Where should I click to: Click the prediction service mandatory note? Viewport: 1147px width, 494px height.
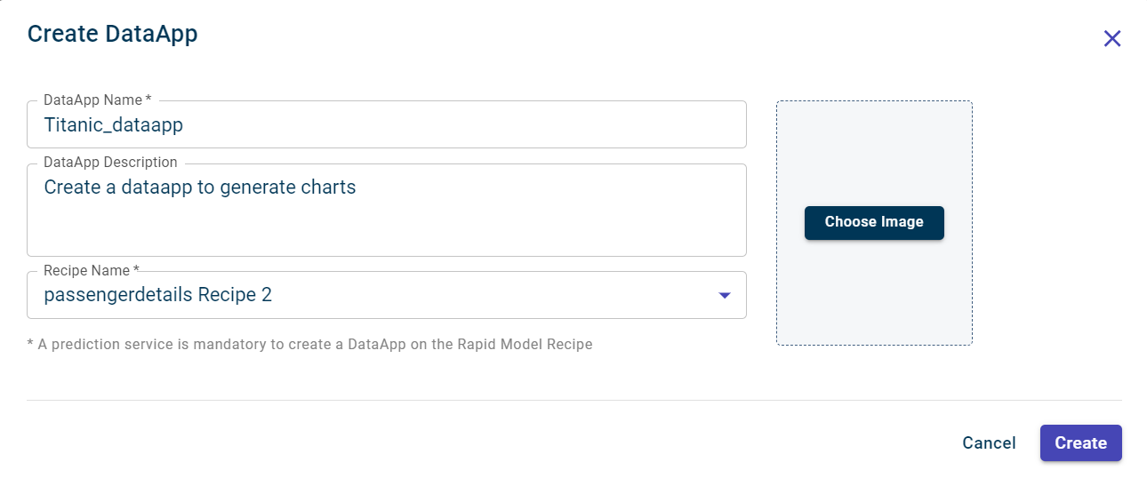309,344
